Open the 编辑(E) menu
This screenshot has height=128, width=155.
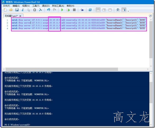coord(16,6)
